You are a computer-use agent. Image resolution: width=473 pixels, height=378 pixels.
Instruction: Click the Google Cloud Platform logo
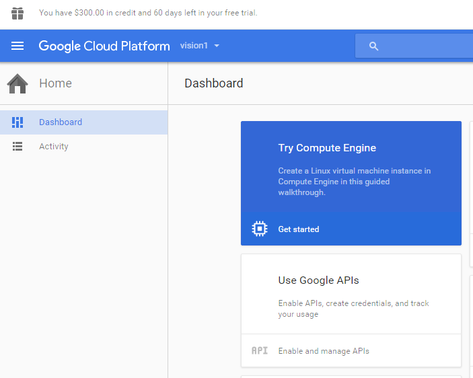(x=104, y=46)
